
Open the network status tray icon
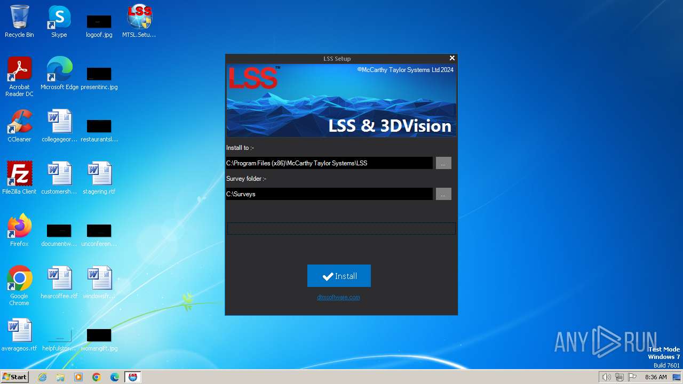(620, 377)
